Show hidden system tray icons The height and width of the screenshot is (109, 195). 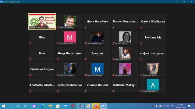(x=153, y=106)
